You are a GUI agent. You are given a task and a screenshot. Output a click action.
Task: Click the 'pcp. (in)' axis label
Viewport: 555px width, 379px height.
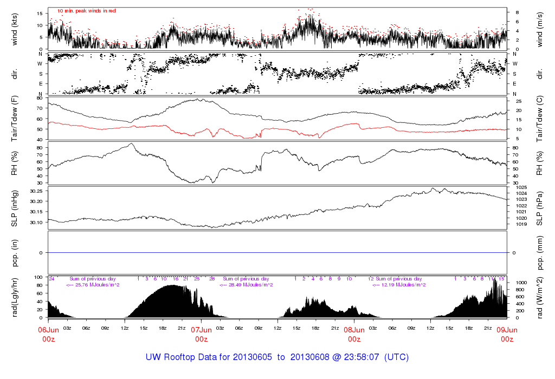click(x=15, y=253)
